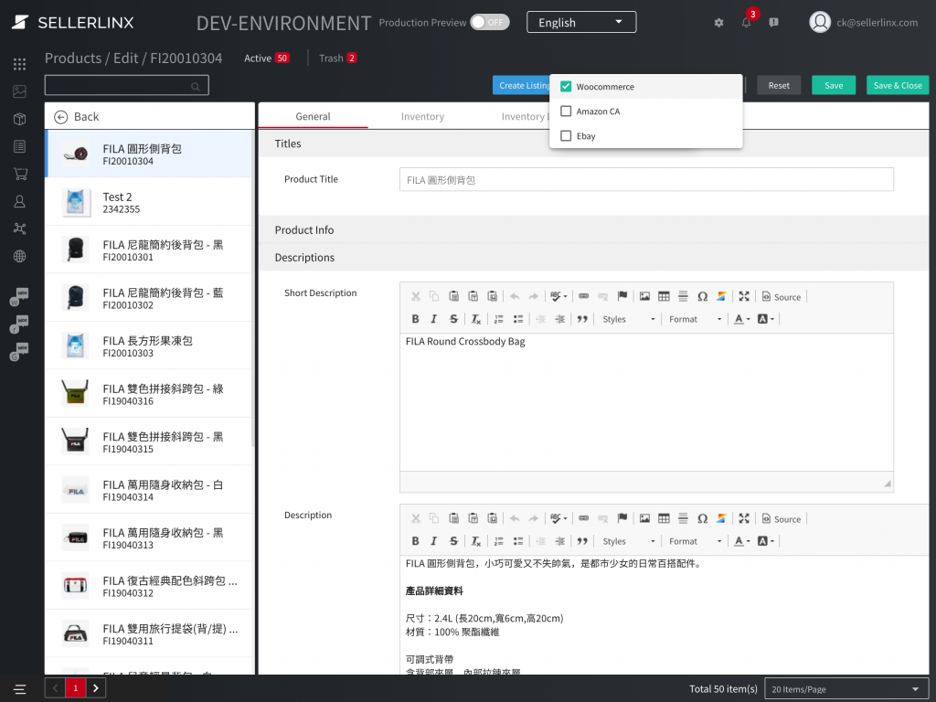Insert link in Short Description editor
Screen dimensions: 936x702
pos(584,297)
